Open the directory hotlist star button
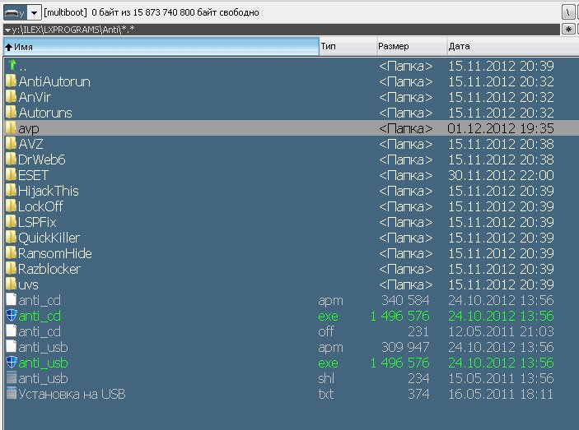This screenshot has height=430, width=579. click(x=567, y=29)
